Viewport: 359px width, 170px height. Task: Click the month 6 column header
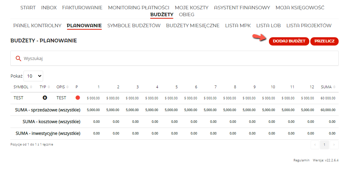[196, 87]
